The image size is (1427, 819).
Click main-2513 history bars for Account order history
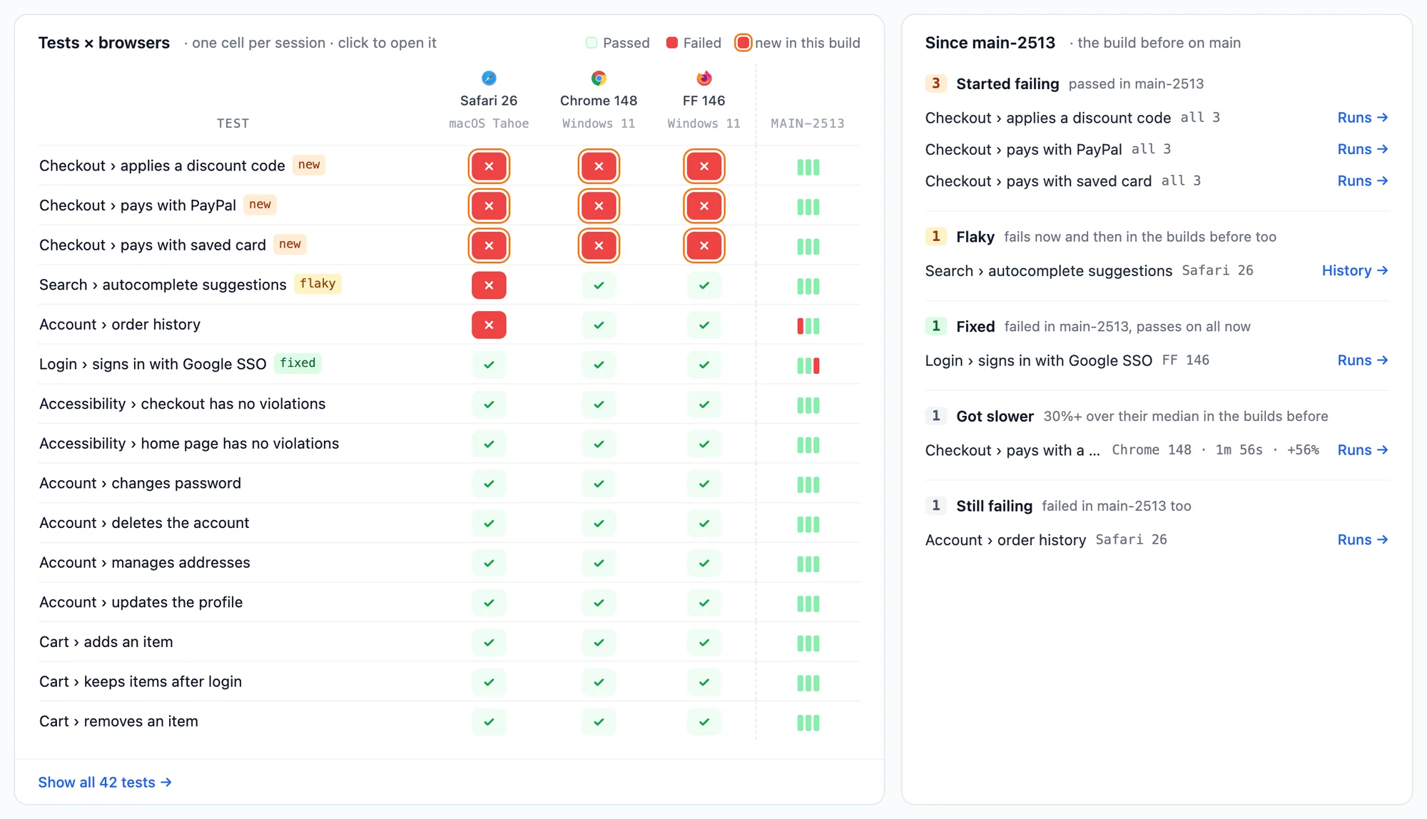(808, 326)
